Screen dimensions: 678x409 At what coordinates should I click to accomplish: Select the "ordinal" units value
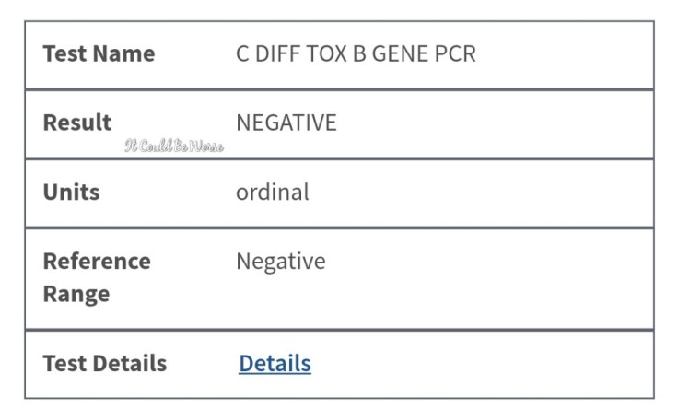point(273,193)
